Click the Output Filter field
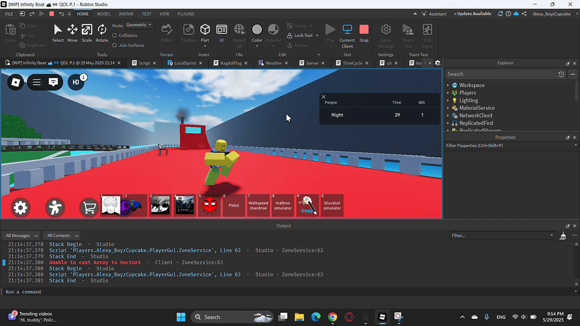 coord(502,235)
